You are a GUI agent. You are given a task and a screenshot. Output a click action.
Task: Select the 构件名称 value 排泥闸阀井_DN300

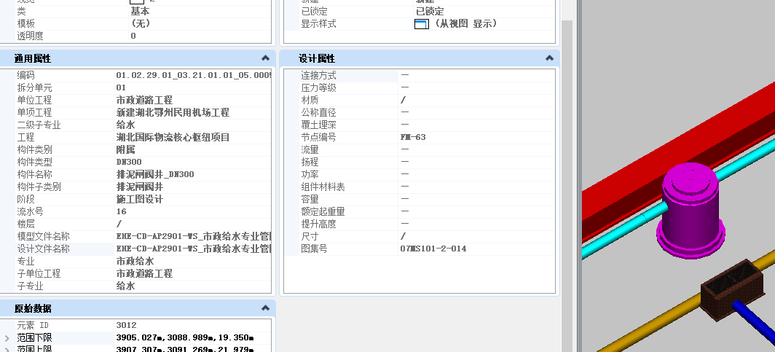click(154, 174)
